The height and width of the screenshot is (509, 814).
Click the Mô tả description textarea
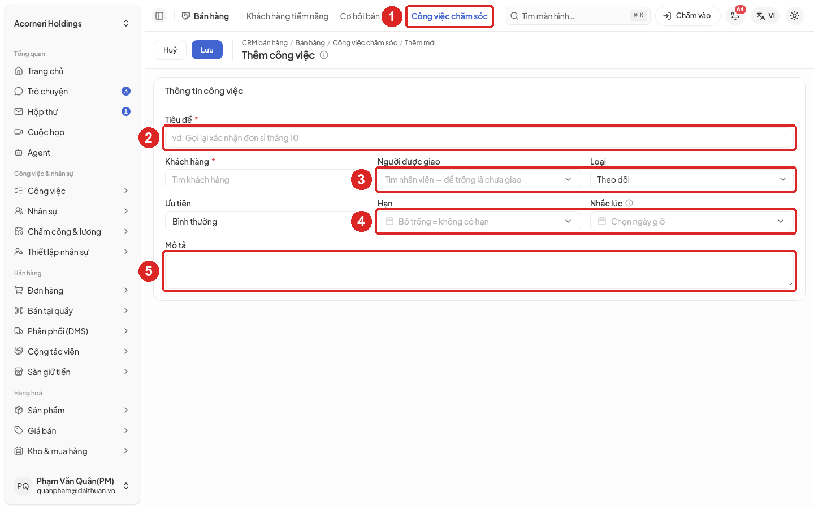pos(479,271)
